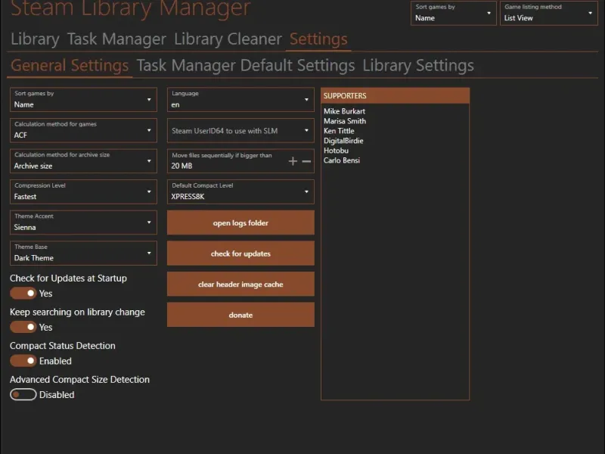Expand the Language dropdown
605x454 pixels.
[240, 100]
